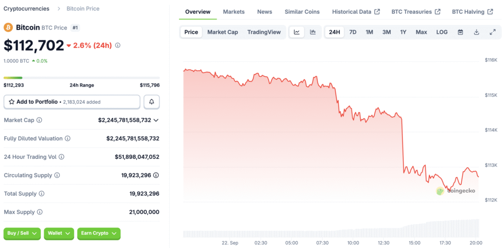Click the price alert bell icon
The height and width of the screenshot is (248, 502).
pos(151,102)
